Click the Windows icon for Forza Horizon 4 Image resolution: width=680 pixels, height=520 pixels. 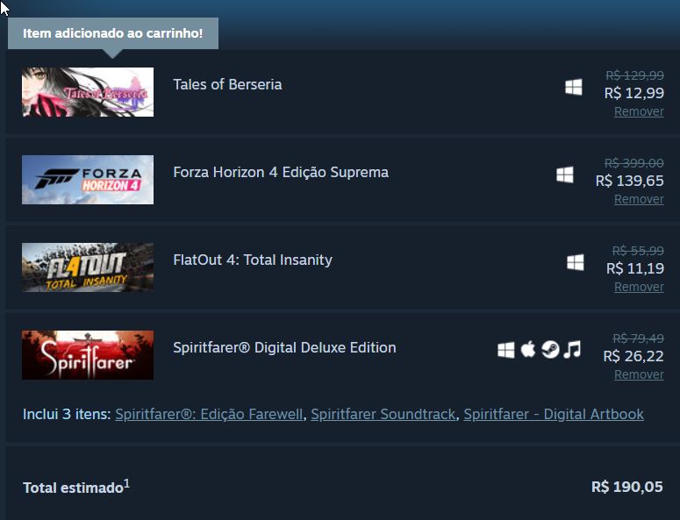pyautogui.click(x=565, y=175)
